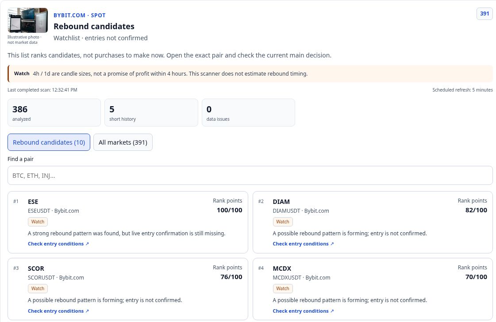Click the 'Illustrative photo · not market data' caption

24,40
